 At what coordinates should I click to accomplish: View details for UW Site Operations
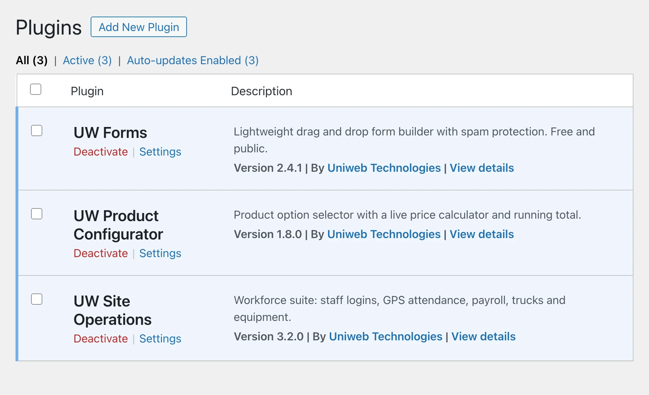(483, 336)
